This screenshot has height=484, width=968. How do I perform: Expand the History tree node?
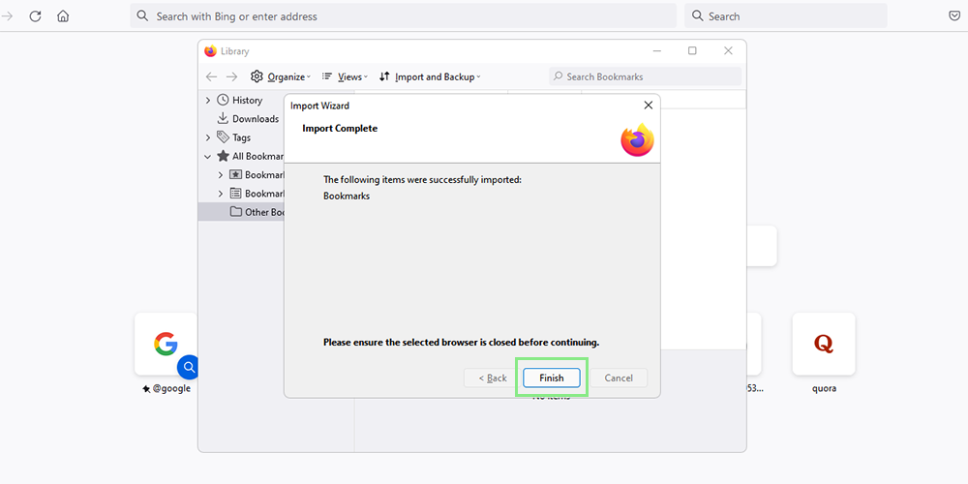click(x=207, y=100)
